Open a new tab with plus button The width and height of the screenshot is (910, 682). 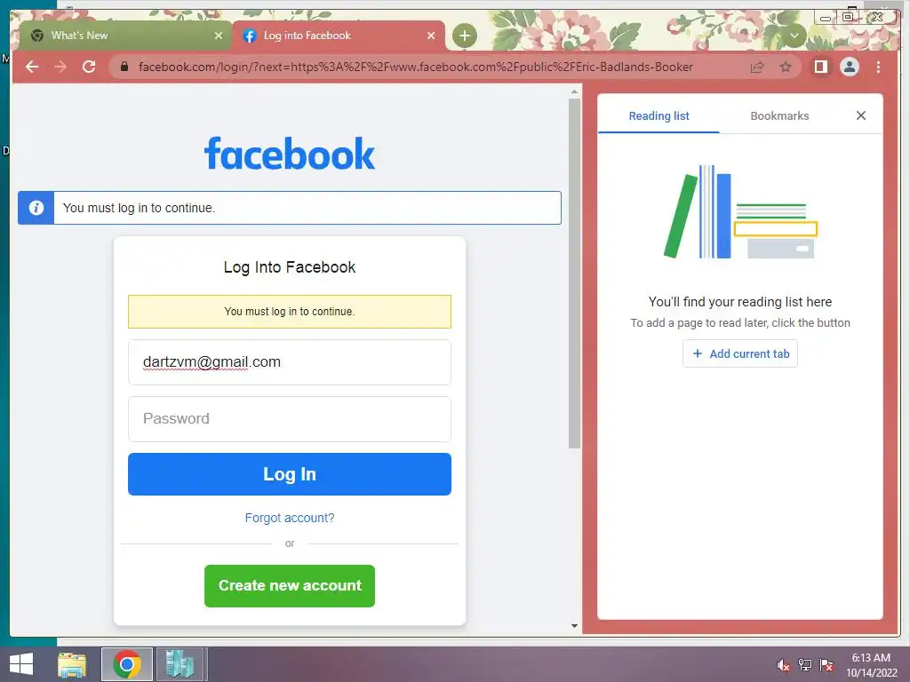[464, 36]
